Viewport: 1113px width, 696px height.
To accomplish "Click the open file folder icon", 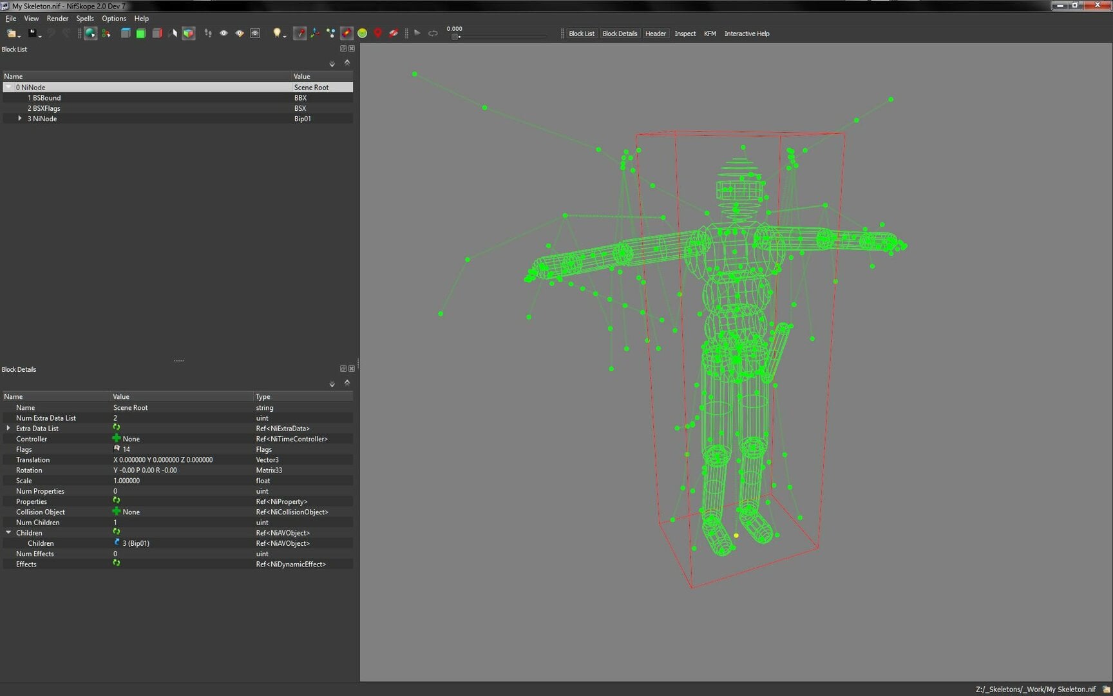I will pyautogui.click(x=12, y=34).
